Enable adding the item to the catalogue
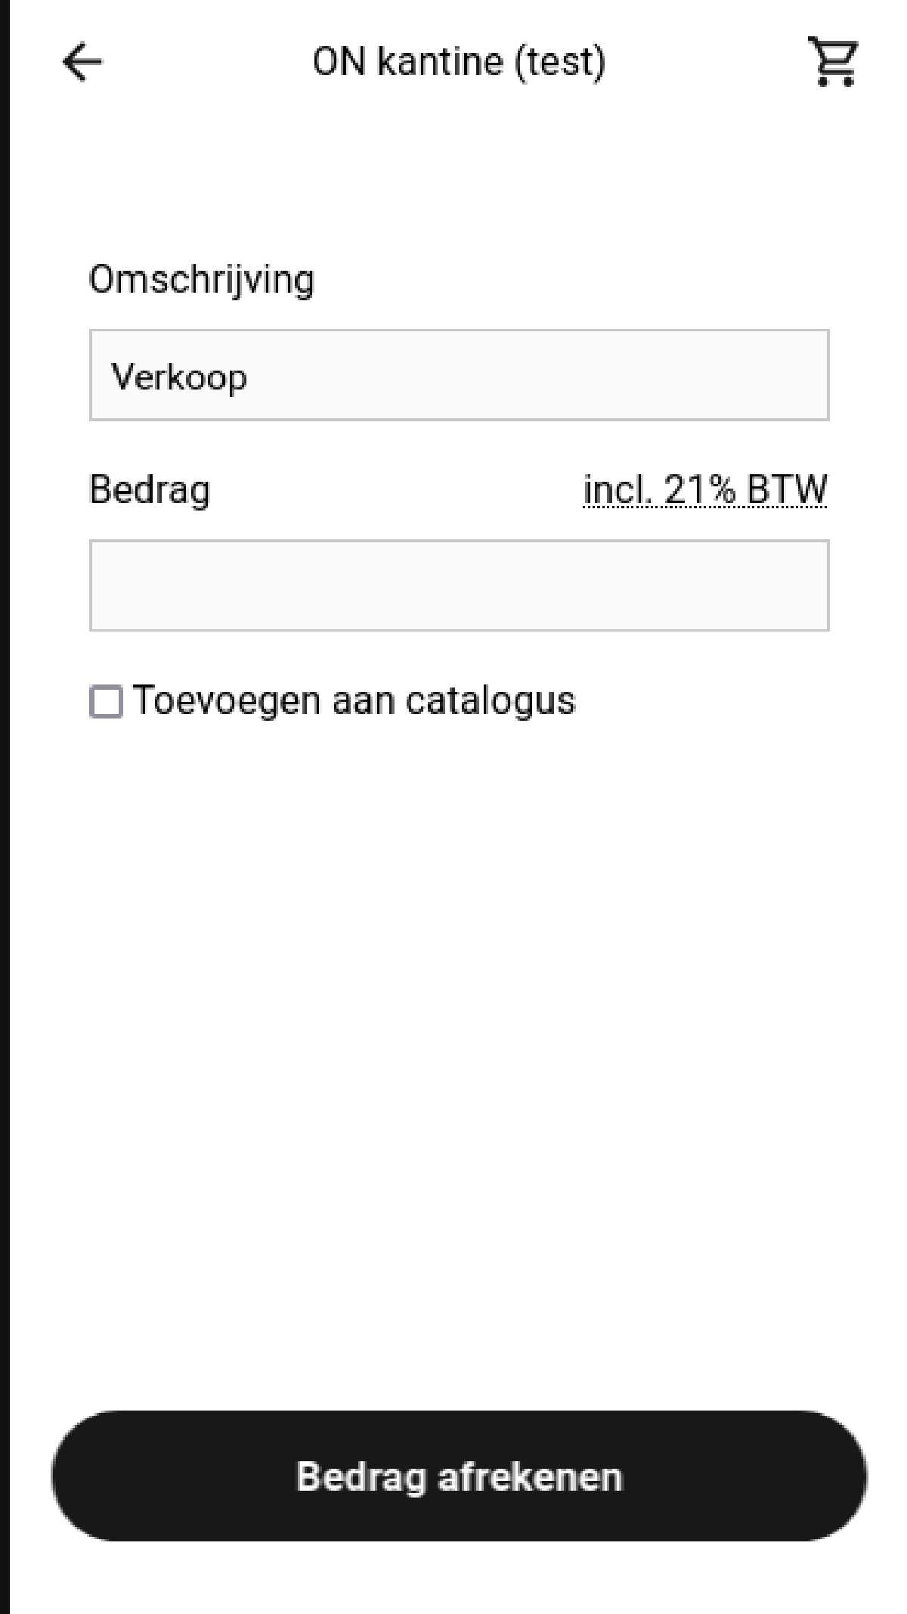 point(106,701)
